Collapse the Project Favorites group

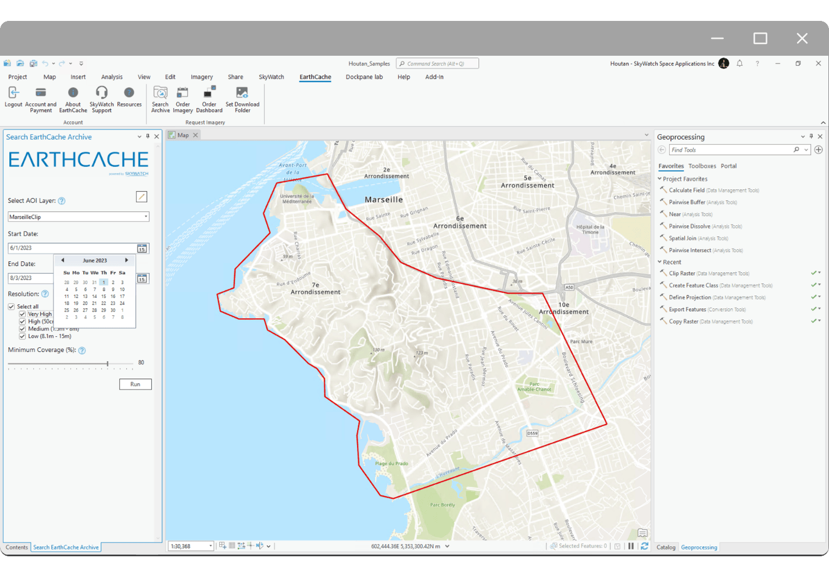pyautogui.click(x=660, y=179)
